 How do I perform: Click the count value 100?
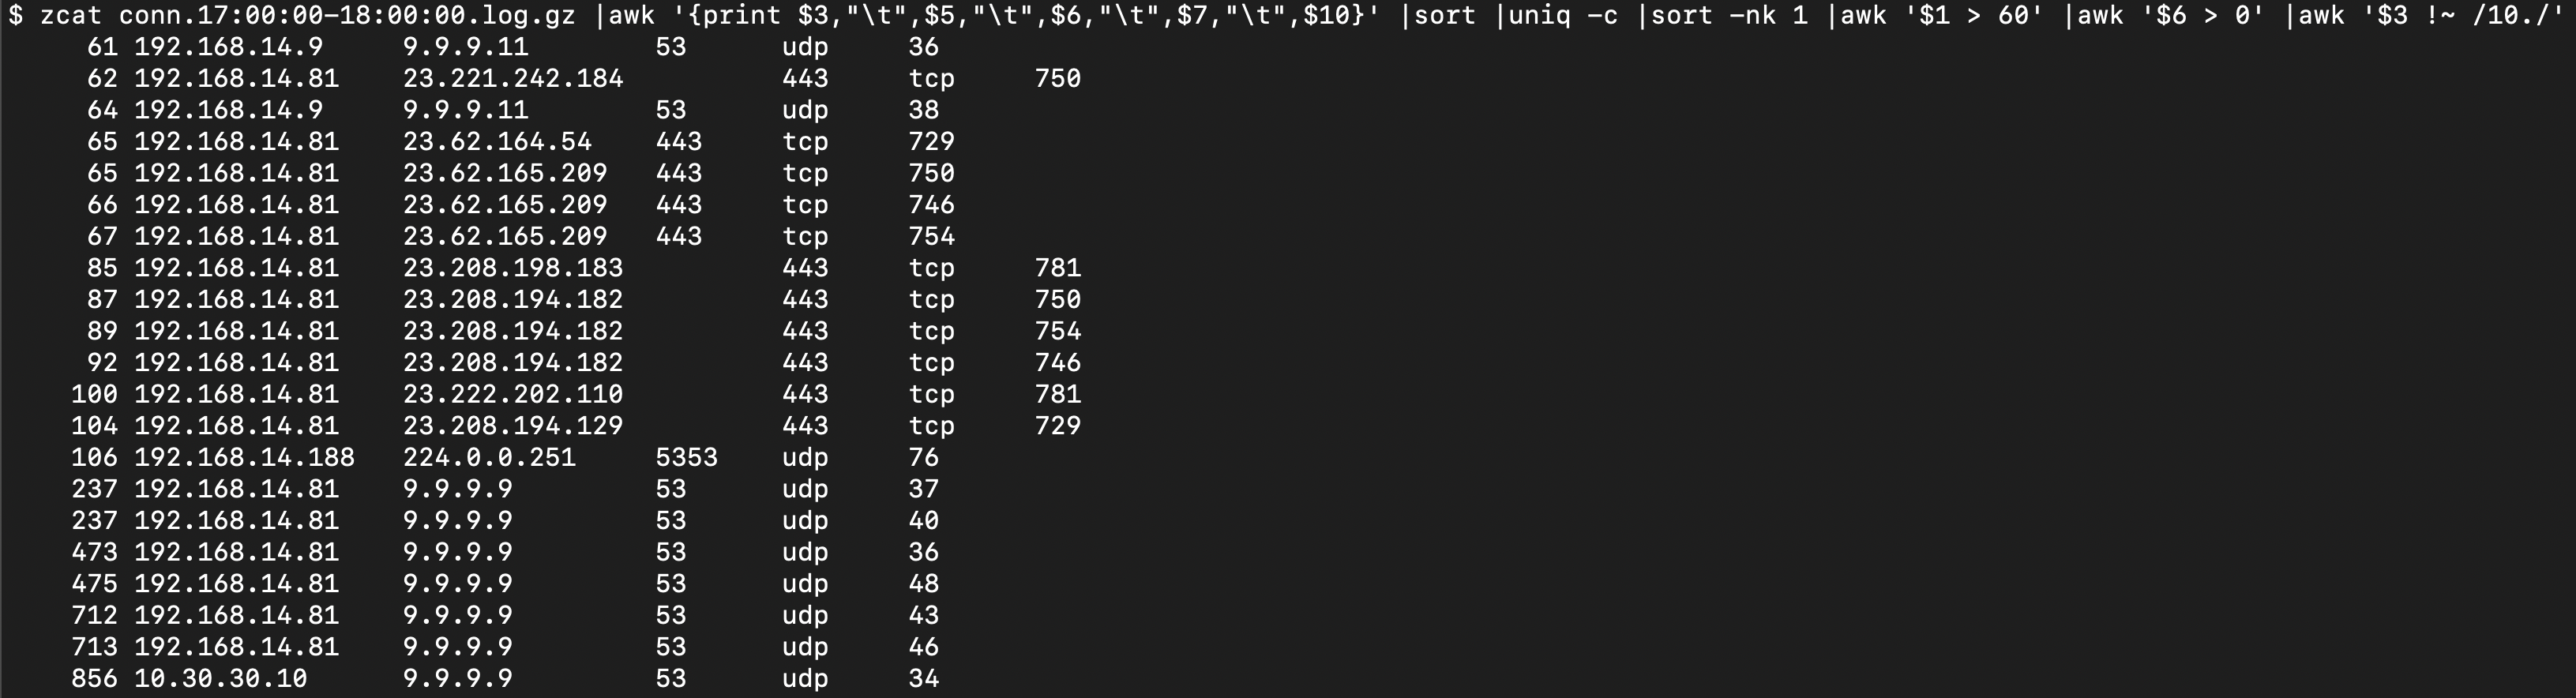point(94,394)
